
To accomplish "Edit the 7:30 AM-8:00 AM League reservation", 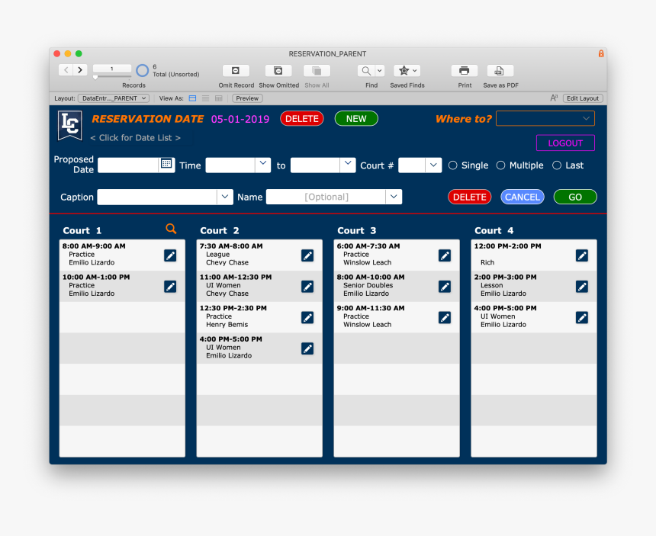I will pos(307,255).
